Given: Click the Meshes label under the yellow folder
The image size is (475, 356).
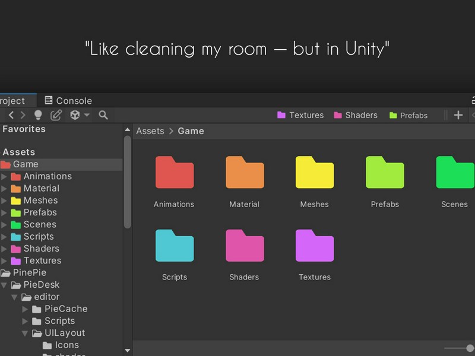Looking at the screenshot, I should pyautogui.click(x=315, y=204).
